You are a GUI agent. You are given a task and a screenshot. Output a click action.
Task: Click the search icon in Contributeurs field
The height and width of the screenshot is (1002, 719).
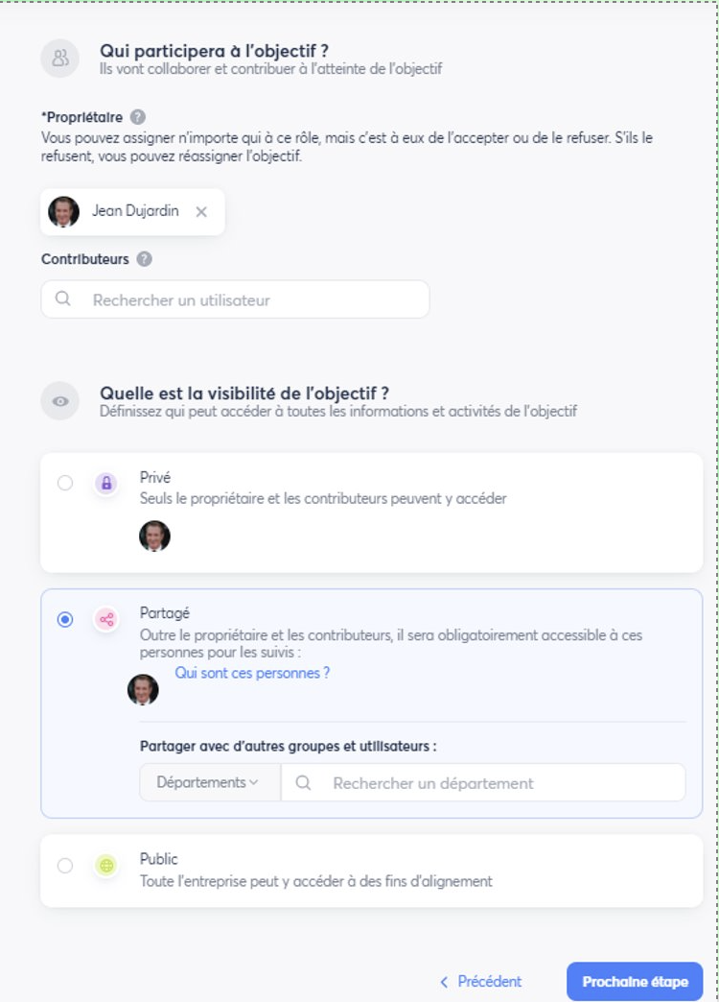tap(63, 299)
